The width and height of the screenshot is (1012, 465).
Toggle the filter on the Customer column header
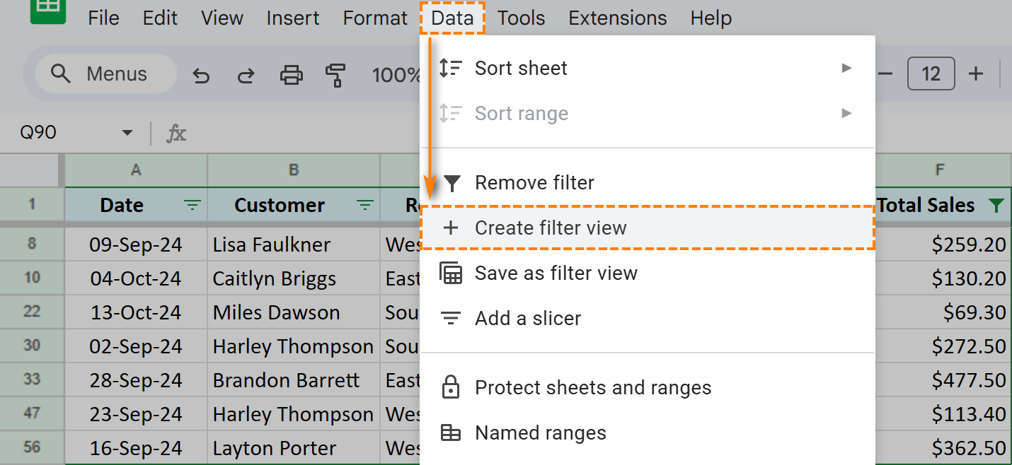click(364, 205)
